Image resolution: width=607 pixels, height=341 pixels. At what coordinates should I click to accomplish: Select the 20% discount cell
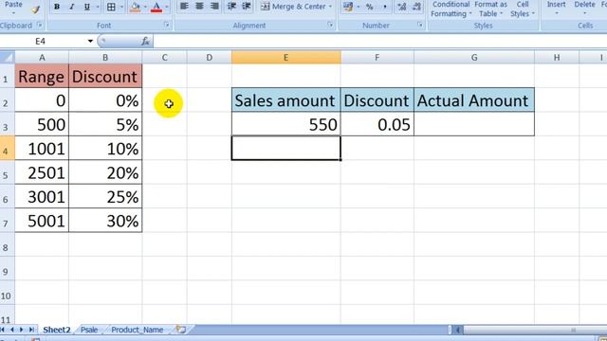pyautogui.click(x=105, y=172)
